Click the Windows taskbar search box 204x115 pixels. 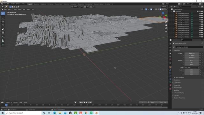(x=23, y=113)
